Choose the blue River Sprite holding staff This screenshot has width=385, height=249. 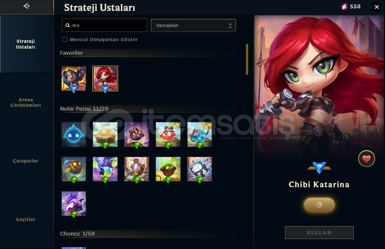(x=200, y=134)
